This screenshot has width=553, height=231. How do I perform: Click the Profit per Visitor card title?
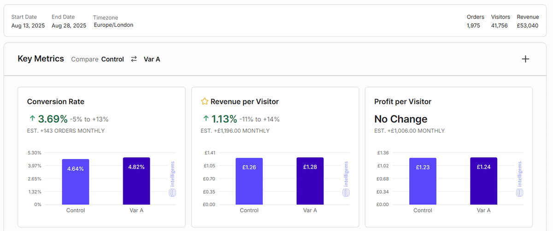402,101
